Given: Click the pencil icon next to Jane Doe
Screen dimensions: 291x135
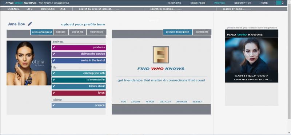Looking at the screenshot, I should tap(30, 24).
